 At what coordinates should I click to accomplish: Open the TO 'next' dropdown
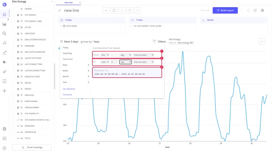pyautogui.click(x=105, y=62)
